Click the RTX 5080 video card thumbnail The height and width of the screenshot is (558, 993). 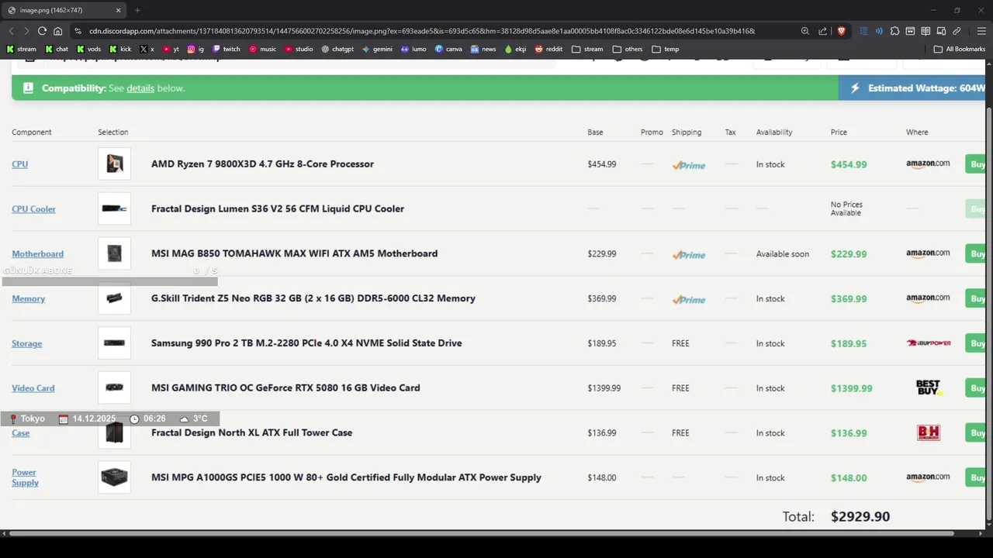pos(115,387)
